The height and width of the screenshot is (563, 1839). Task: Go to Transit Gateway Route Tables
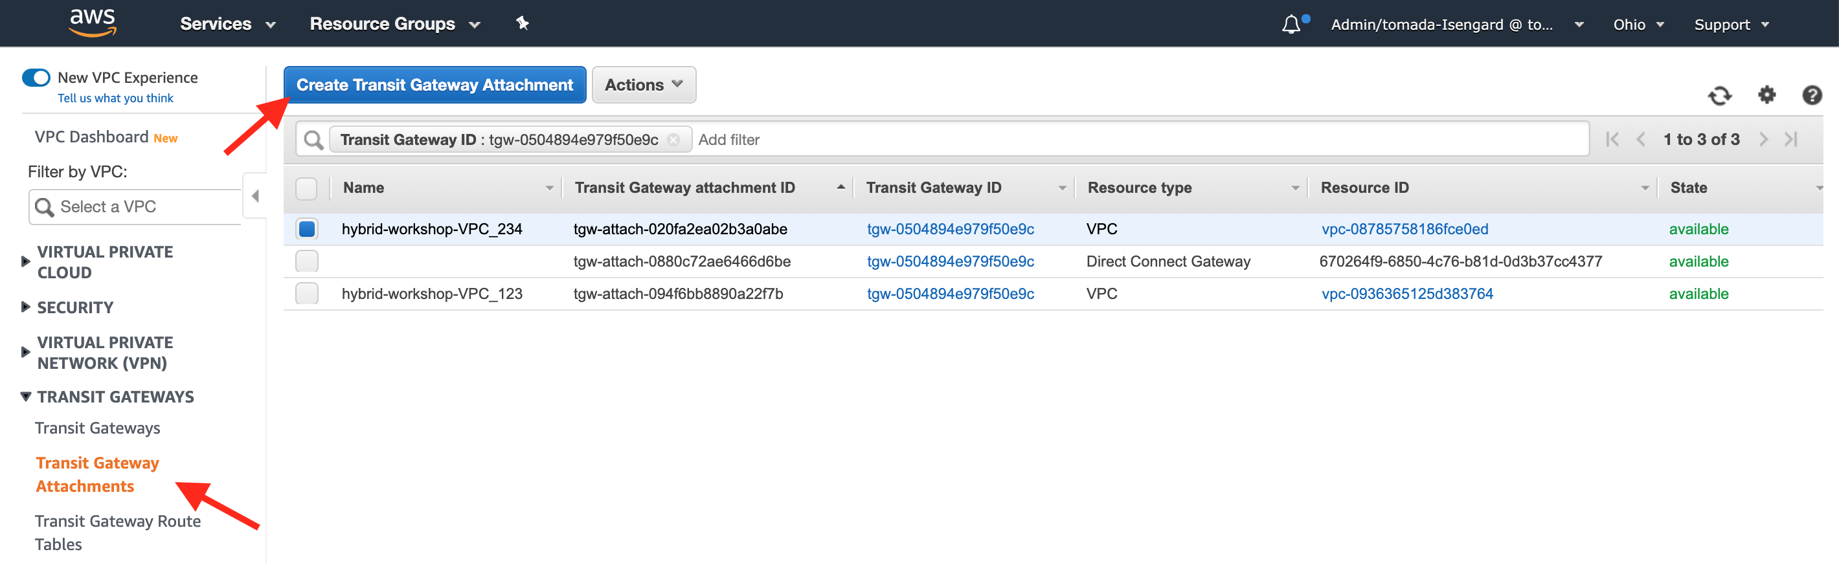117,533
